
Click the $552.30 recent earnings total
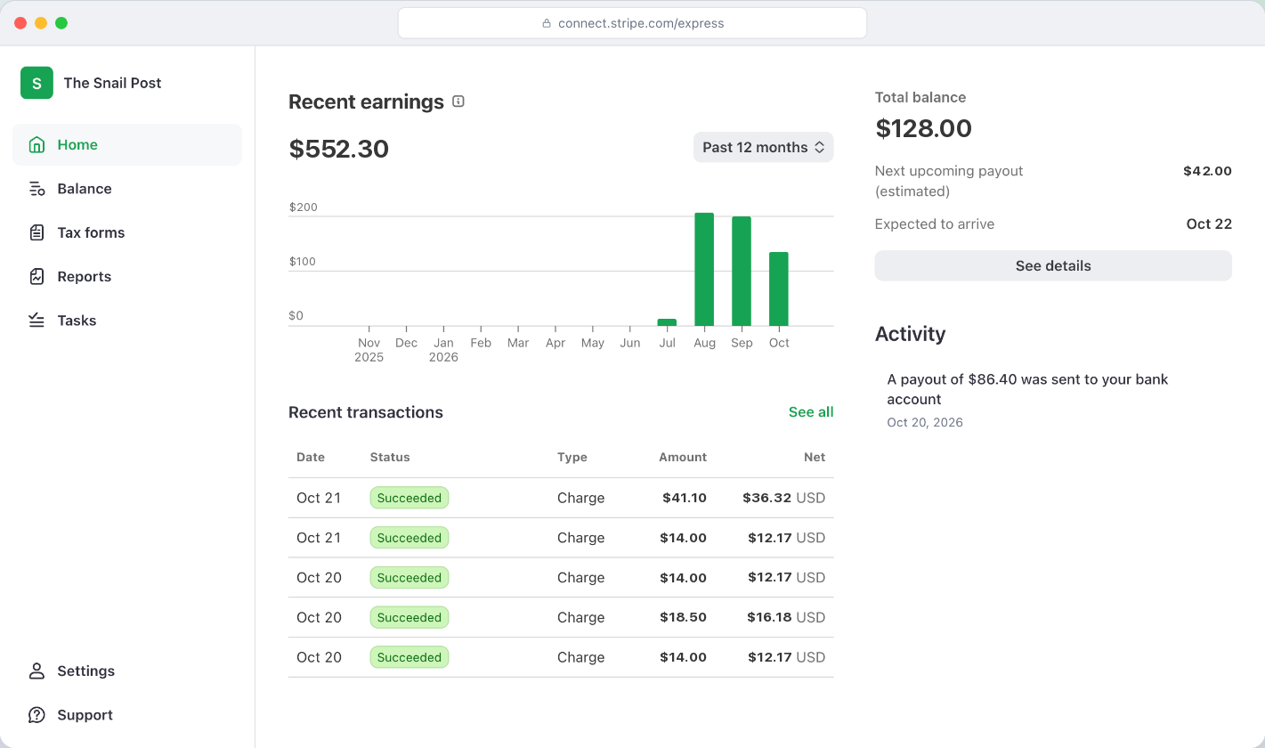coord(339,149)
